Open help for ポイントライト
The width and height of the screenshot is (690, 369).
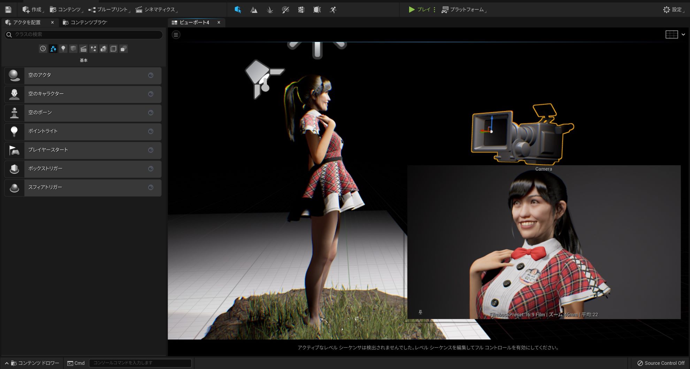151,131
